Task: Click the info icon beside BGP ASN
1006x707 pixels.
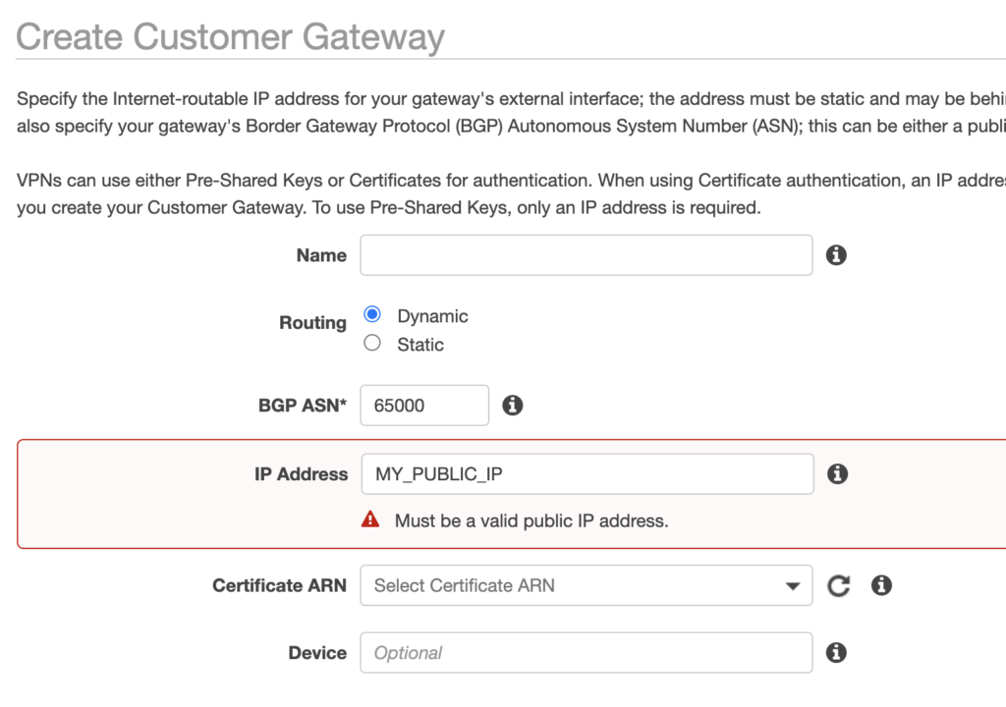Action: click(x=512, y=406)
